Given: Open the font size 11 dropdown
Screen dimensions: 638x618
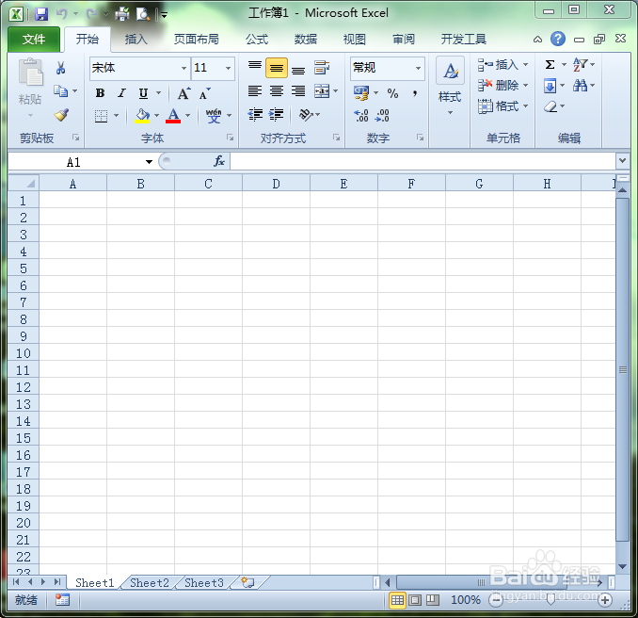Looking at the screenshot, I should (229, 68).
